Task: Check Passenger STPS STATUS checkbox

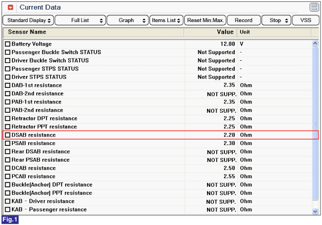Action: pyautogui.click(x=8, y=69)
